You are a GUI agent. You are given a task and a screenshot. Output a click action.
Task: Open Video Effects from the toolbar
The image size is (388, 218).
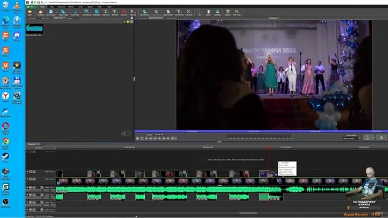pos(144,13)
